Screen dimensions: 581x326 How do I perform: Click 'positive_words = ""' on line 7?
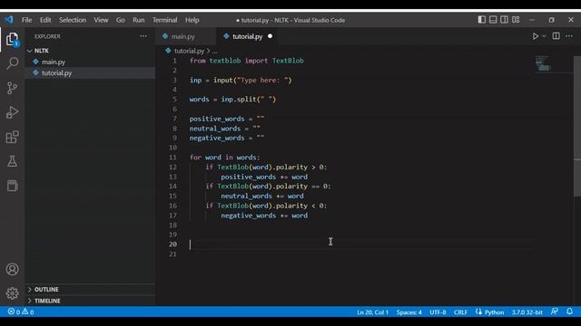click(227, 119)
